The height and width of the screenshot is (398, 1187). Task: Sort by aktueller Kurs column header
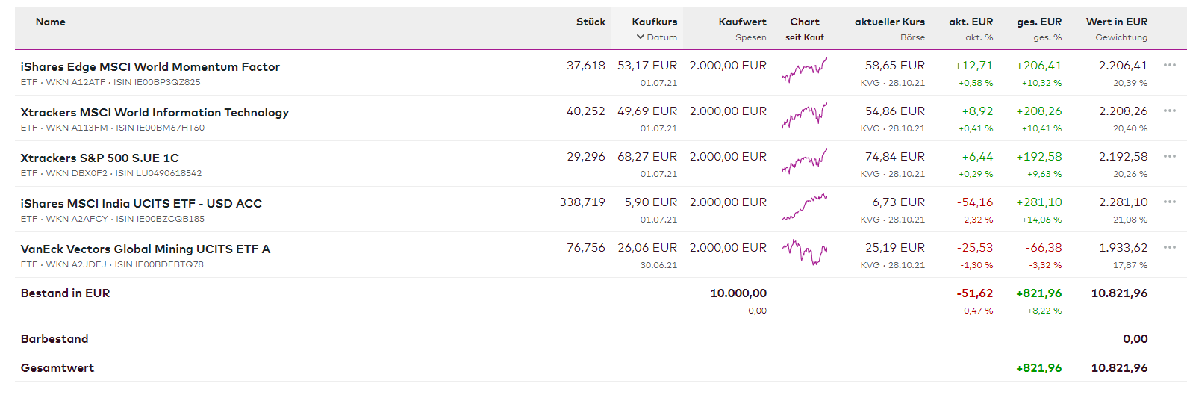[889, 22]
